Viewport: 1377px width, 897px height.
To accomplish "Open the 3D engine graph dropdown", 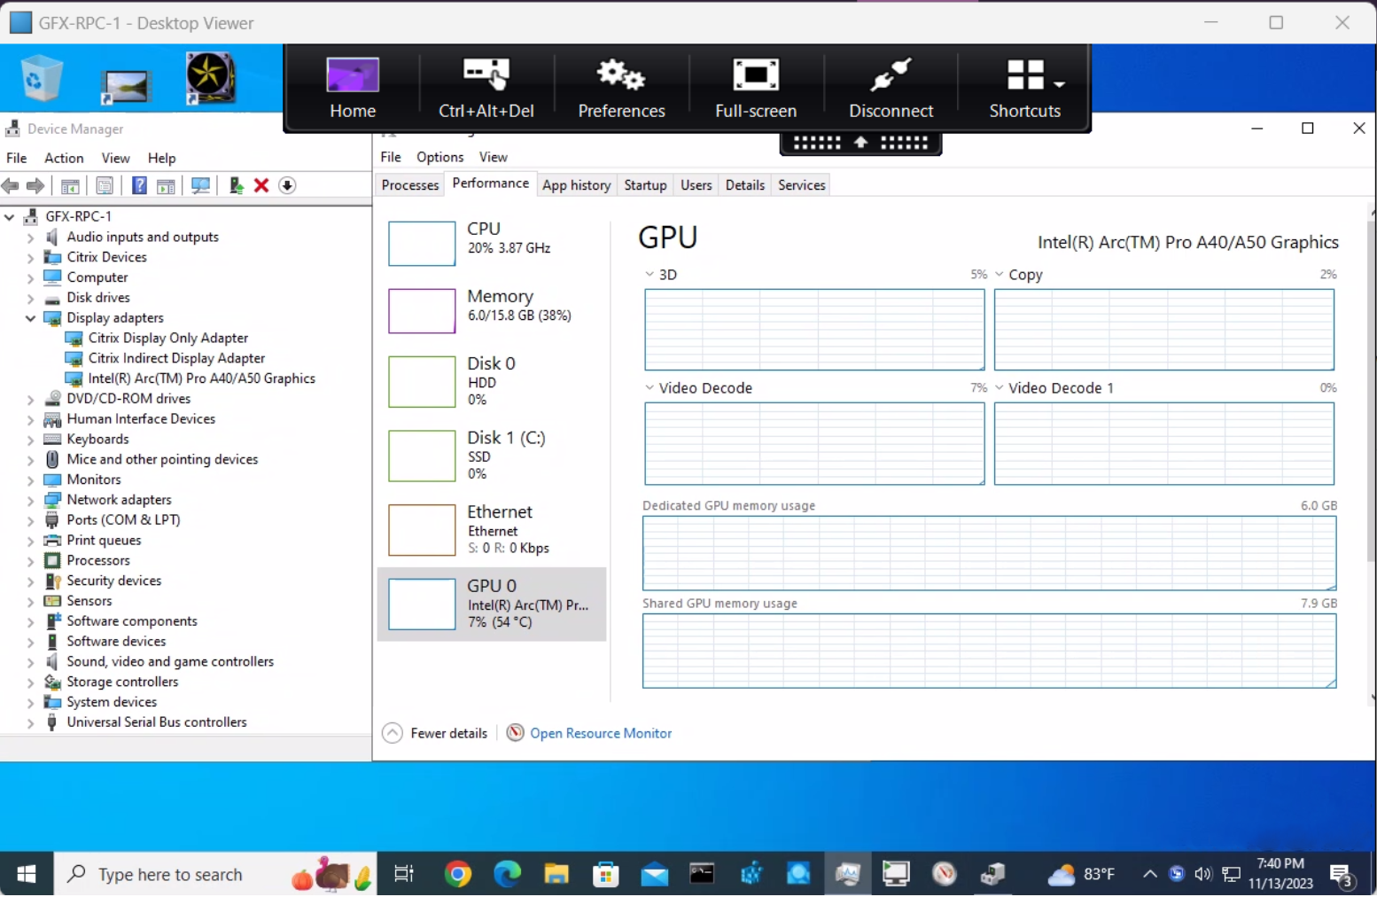I will tap(650, 275).
